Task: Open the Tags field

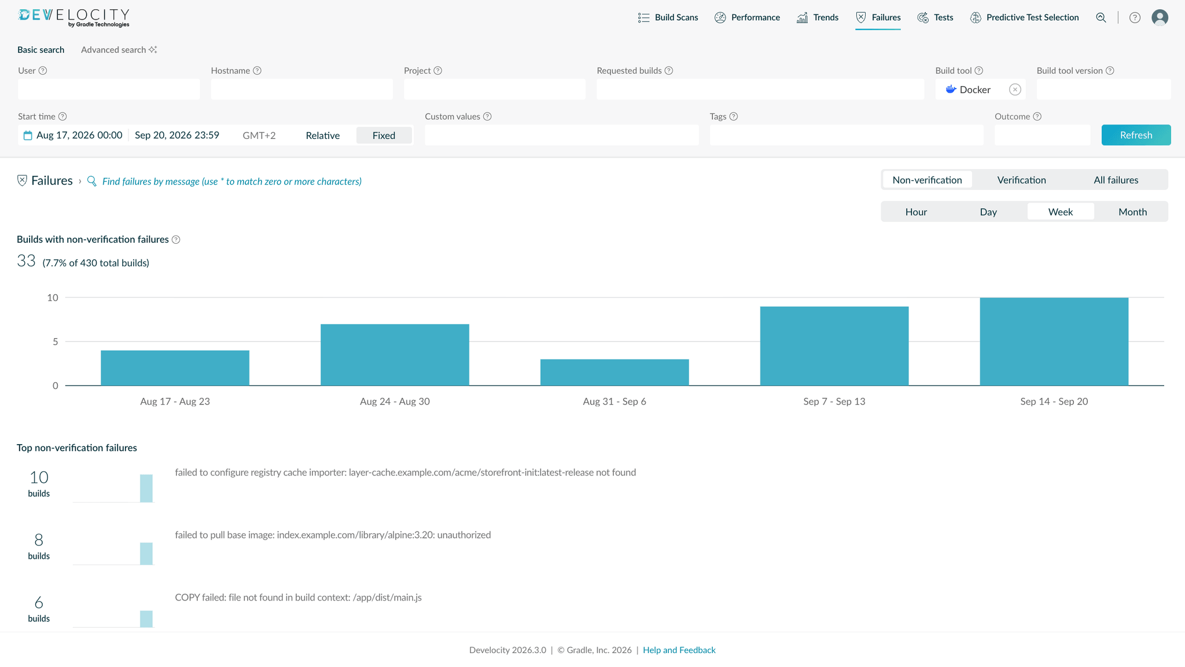Action: click(847, 135)
